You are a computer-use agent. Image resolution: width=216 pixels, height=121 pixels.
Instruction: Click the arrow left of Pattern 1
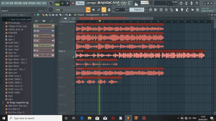(x=128, y=10)
